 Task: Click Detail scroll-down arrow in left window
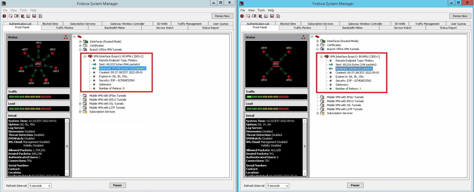67,173
